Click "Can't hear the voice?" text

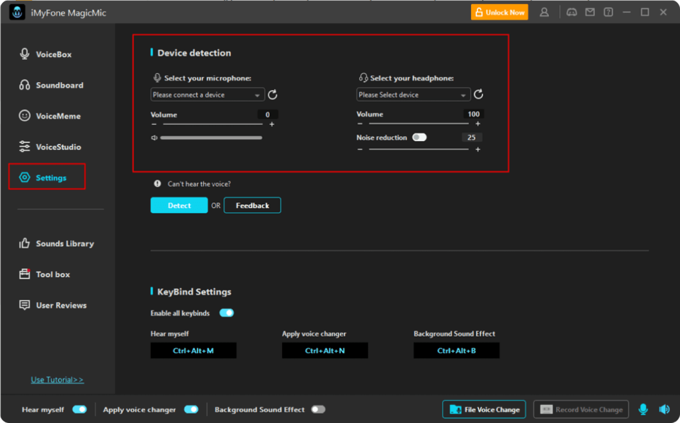[x=199, y=184]
